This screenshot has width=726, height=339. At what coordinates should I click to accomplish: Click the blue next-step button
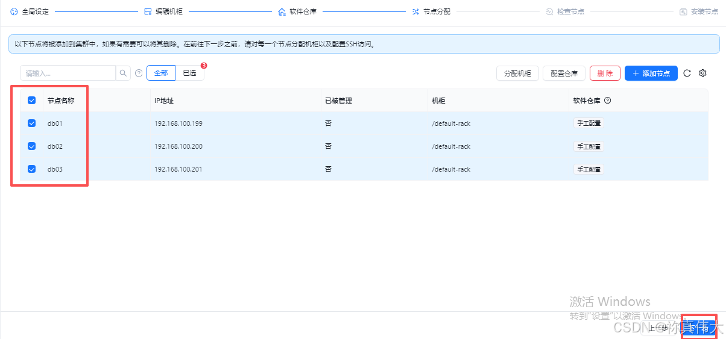tap(699, 328)
